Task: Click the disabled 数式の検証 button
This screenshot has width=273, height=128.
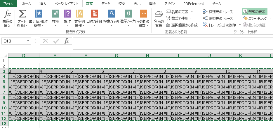Action: tap(254, 25)
